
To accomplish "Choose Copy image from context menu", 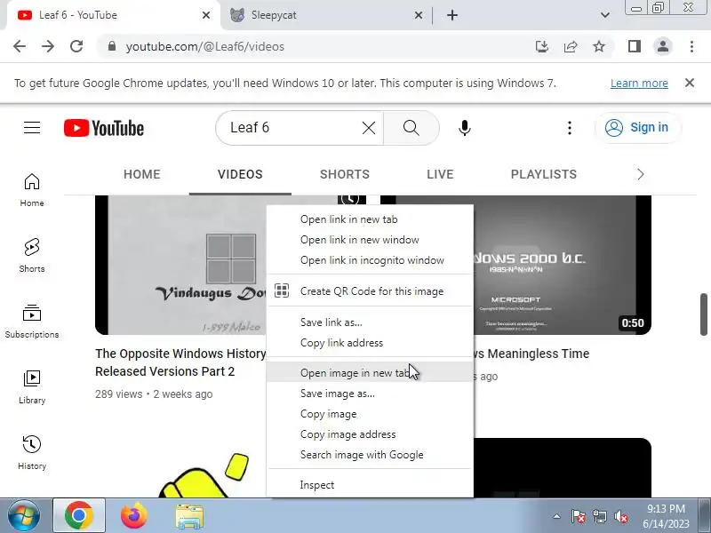I will tap(370, 414).
